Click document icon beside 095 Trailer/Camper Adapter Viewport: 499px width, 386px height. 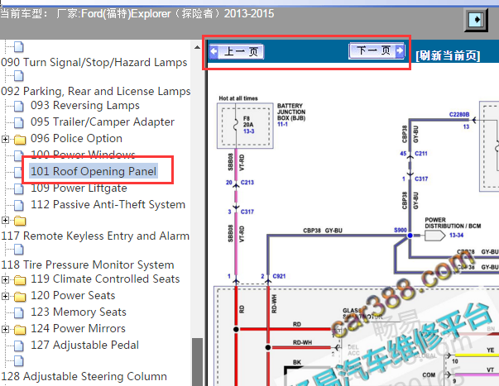pyautogui.click(x=19, y=122)
